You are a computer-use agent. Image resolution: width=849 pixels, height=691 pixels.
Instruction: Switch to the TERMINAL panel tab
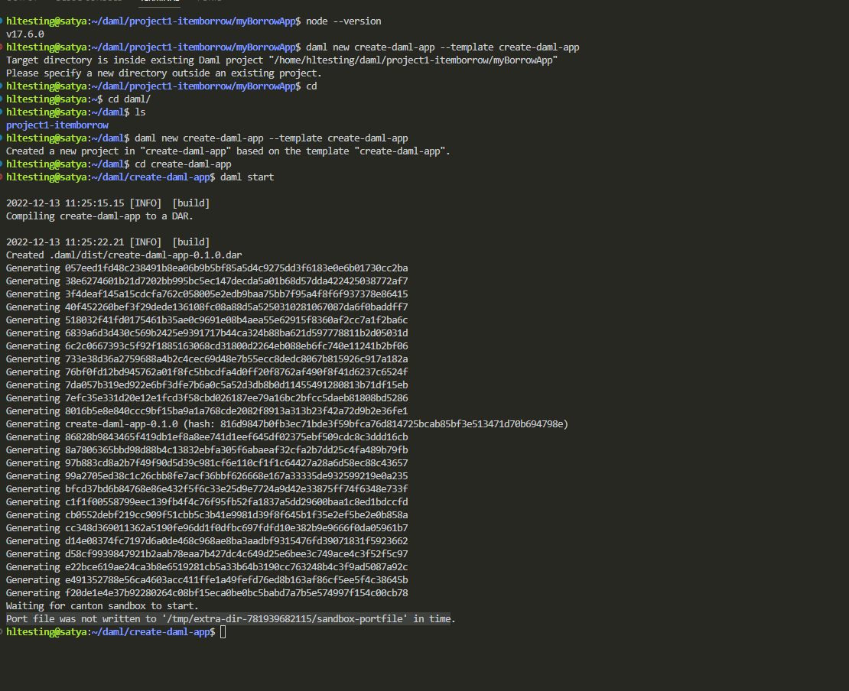(161, 2)
